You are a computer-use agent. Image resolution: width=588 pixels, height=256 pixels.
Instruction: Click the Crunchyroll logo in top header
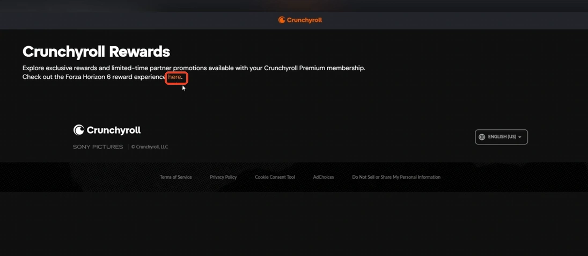tap(300, 20)
